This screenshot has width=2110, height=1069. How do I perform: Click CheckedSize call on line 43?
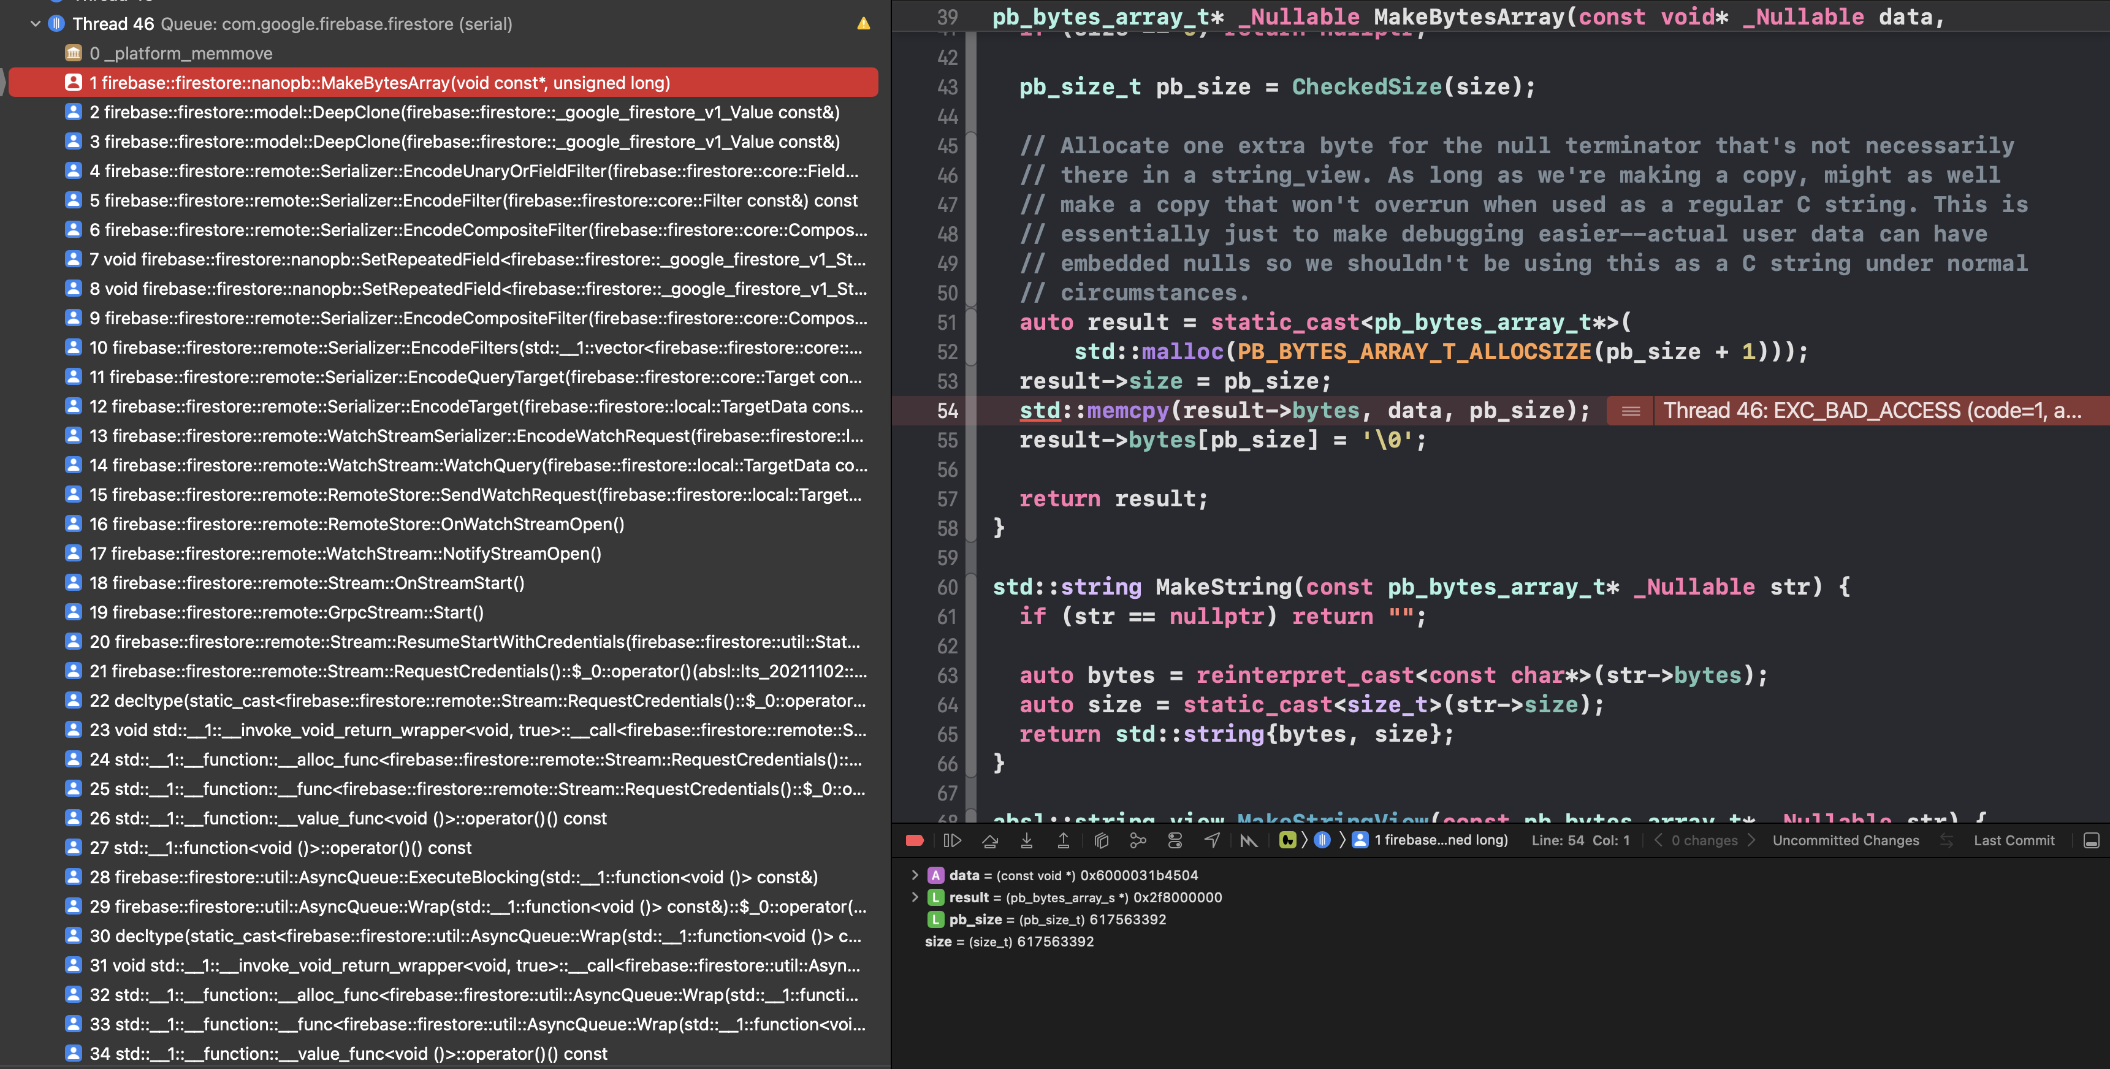pos(1366,87)
